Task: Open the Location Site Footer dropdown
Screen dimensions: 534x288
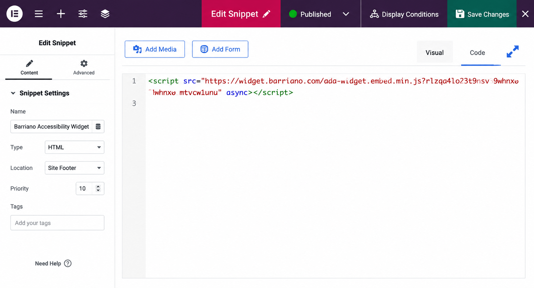Action: 74,168
